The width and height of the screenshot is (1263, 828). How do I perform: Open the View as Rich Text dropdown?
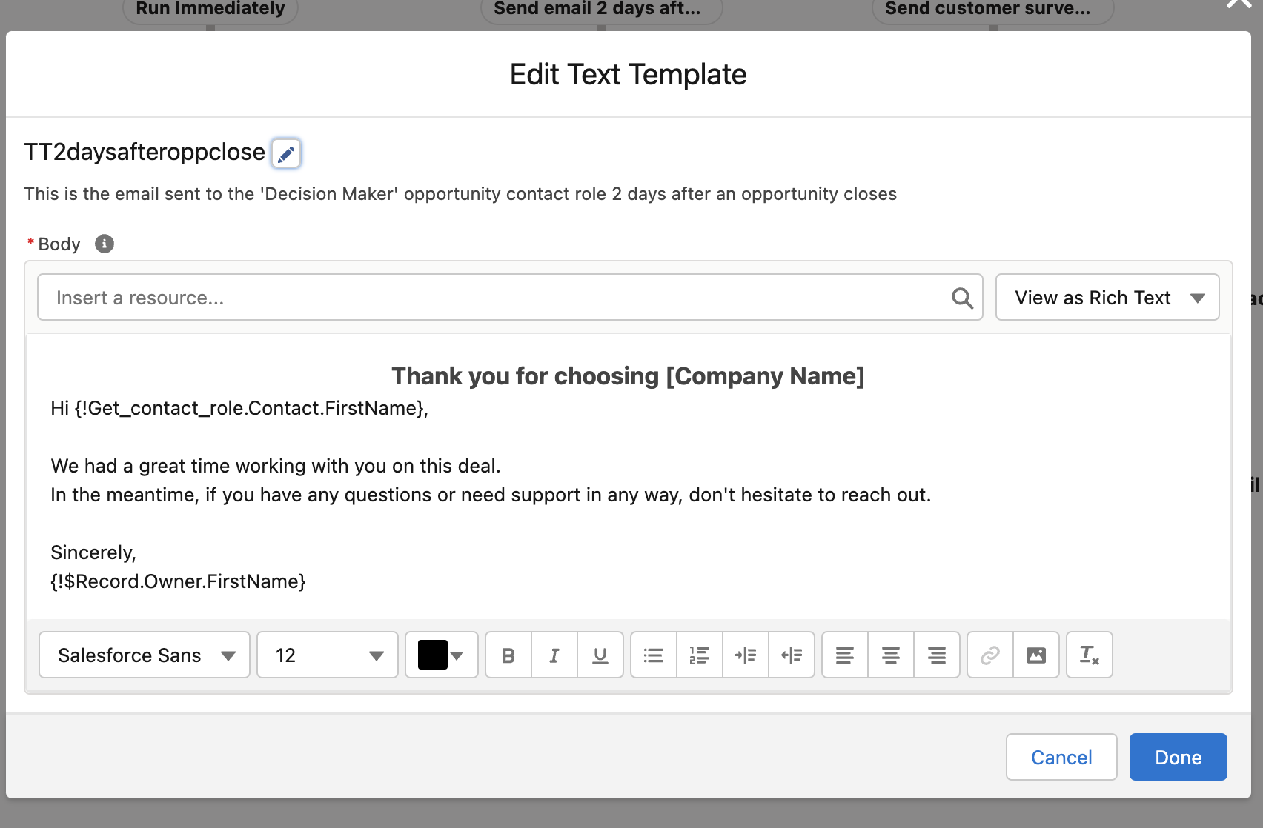1107,298
